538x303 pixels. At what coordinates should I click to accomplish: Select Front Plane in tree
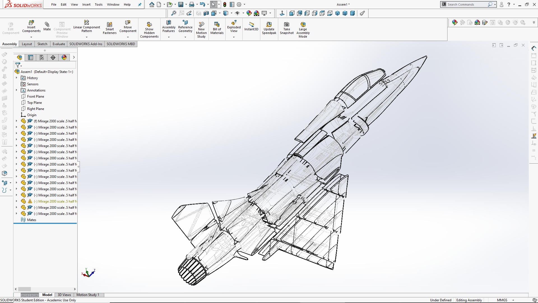tap(36, 97)
